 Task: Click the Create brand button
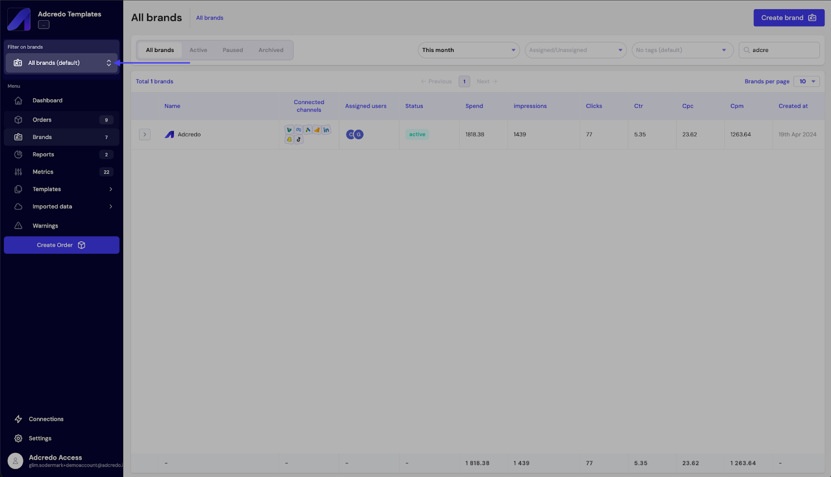788,18
